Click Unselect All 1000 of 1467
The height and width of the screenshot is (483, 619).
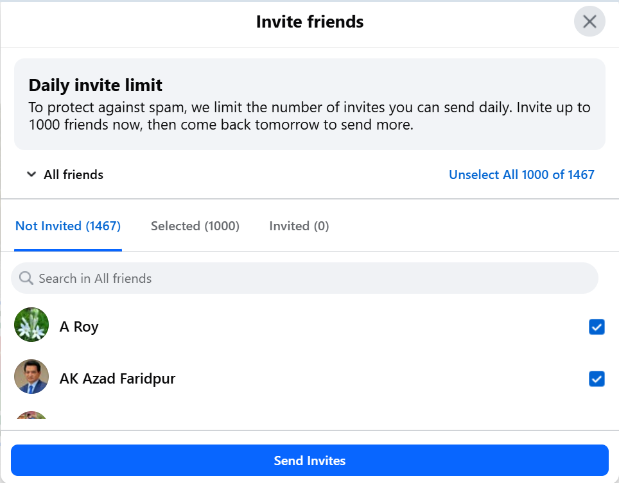pyautogui.click(x=521, y=174)
